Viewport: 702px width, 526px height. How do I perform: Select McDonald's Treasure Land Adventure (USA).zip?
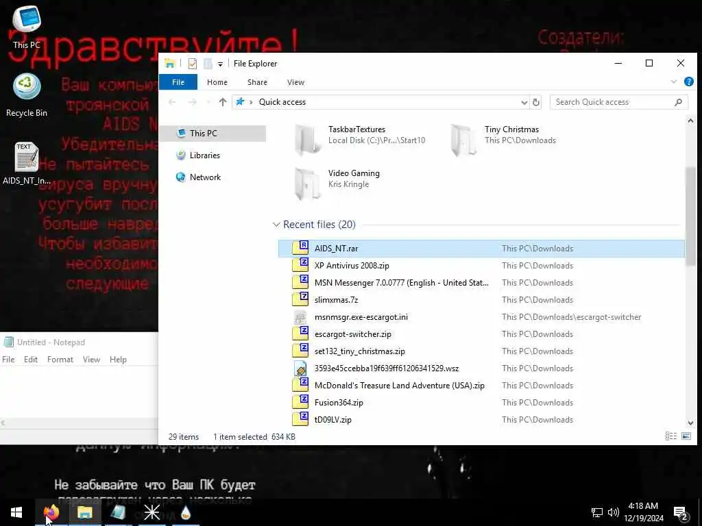pos(481,386)
